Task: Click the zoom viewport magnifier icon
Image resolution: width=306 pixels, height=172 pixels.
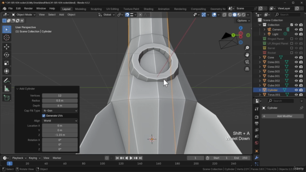Action: (247, 48)
